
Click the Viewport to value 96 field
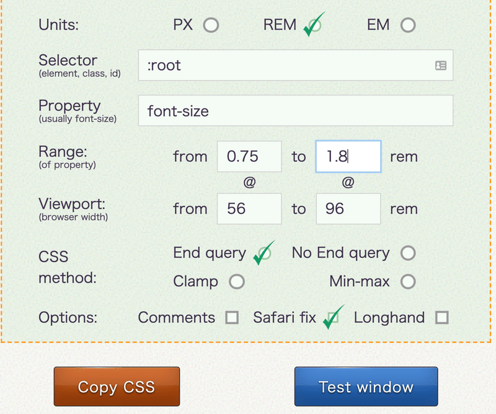348,209
